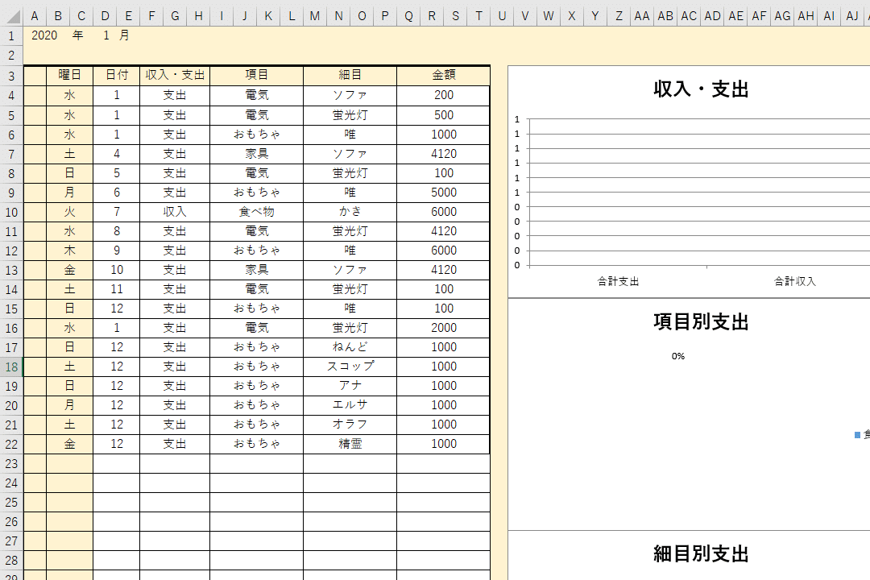Click the empty date cell in row 23
Image resolution: width=870 pixels, height=580 pixels.
[x=117, y=464]
